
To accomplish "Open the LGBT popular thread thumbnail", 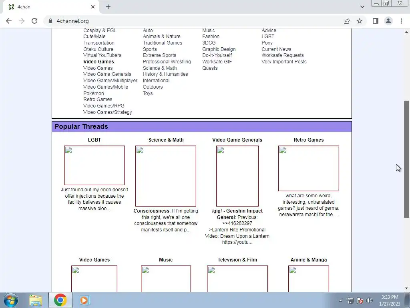I will (x=94, y=165).
